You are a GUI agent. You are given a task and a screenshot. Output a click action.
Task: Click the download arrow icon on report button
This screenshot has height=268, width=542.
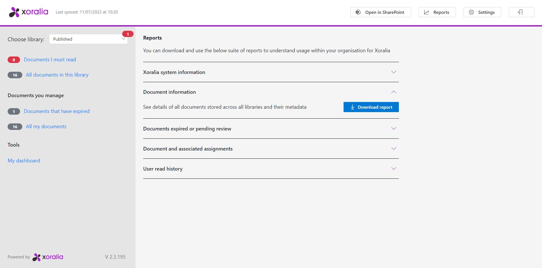352,107
